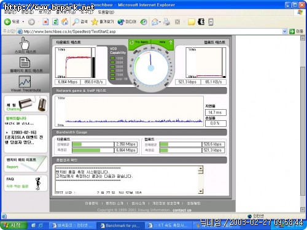Open the File menu in menu bar
307x230 pixels.
pyautogui.click(x=10, y=12)
